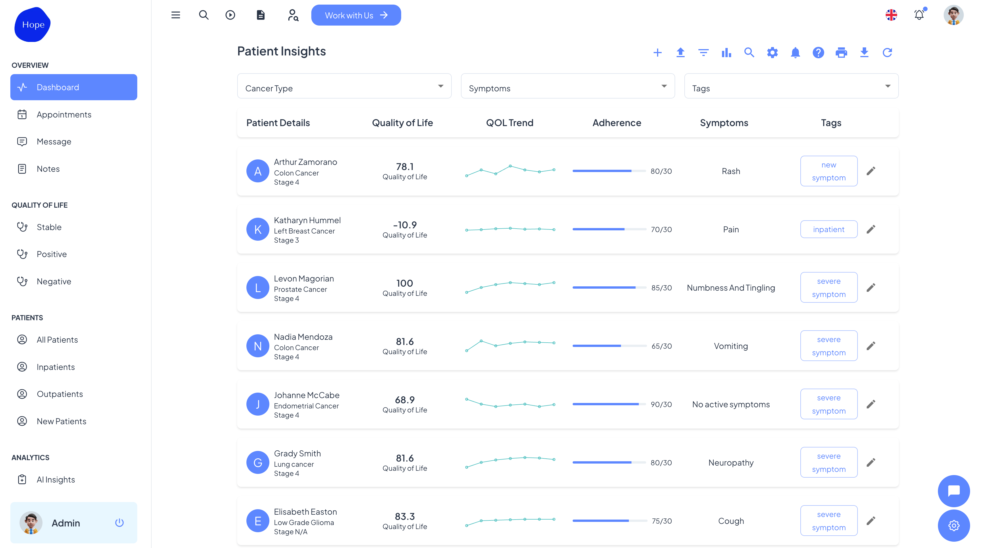
Task: Click avatar A for Arthur Zamorano
Action: 258,171
